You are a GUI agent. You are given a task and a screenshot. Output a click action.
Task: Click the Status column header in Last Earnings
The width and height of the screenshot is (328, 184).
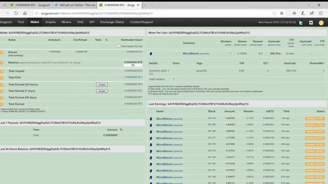(x=320, y=111)
